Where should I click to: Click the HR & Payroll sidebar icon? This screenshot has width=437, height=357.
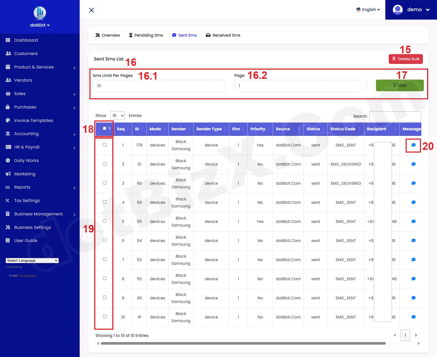point(8,147)
